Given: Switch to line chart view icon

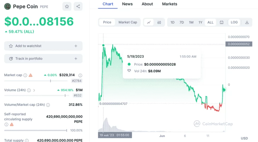Looking at the screenshot, I should (x=149, y=22).
